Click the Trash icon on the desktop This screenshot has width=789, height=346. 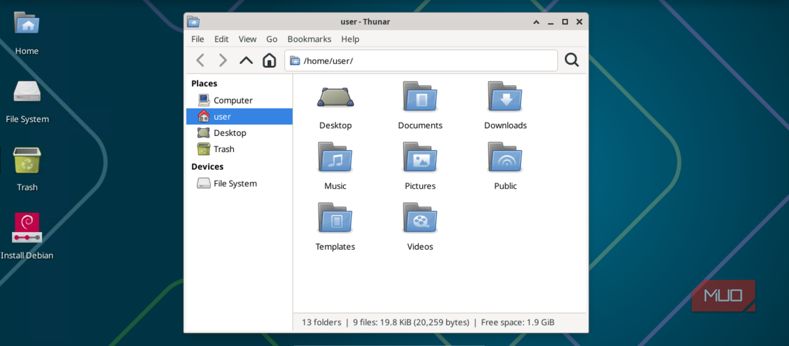click(27, 160)
